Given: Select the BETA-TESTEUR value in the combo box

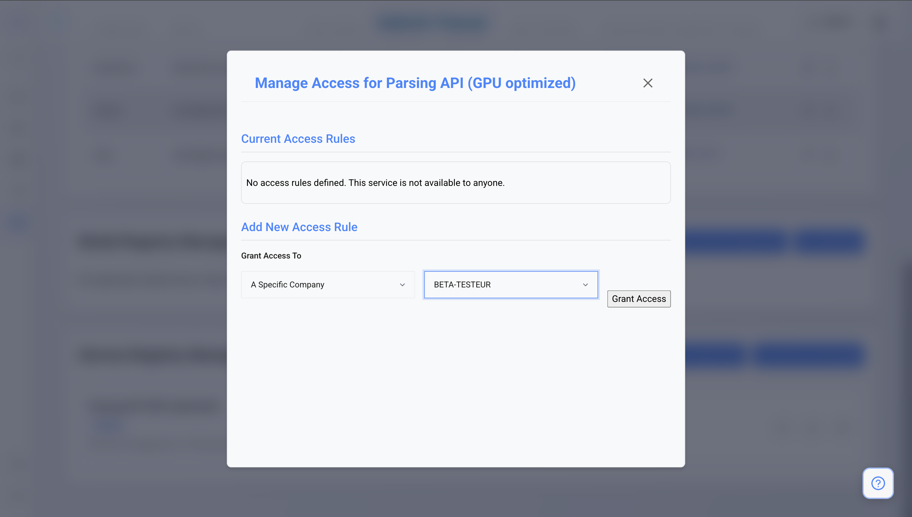Looking at the screenshot, I should (x=462, y=284).
